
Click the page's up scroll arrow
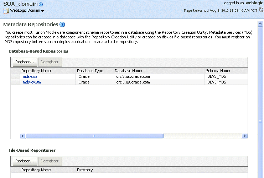[260, 24]
